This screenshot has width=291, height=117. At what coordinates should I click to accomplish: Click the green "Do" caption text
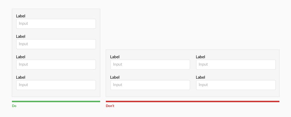pyautogui.click(x=14, y=106)
